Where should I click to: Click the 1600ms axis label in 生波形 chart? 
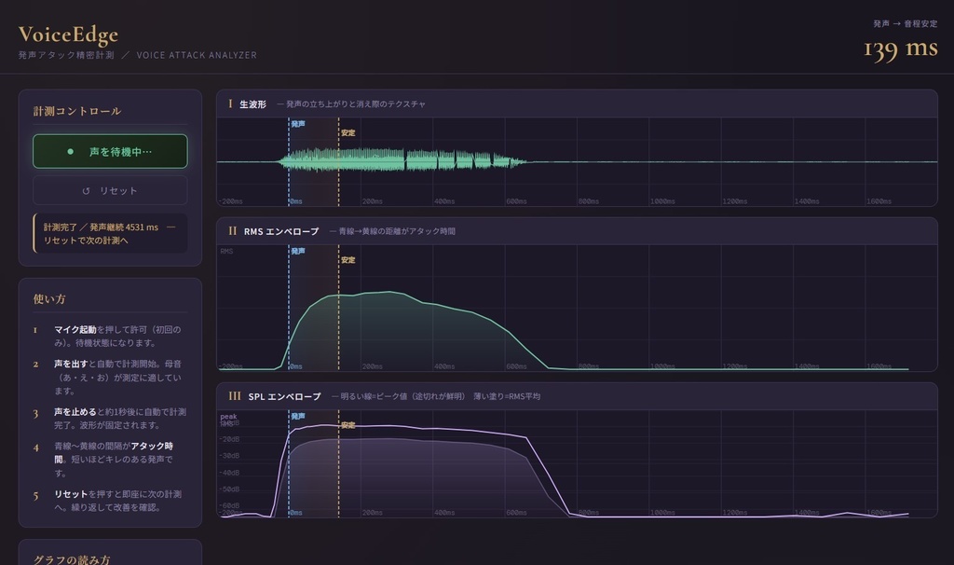pos(879,200)
